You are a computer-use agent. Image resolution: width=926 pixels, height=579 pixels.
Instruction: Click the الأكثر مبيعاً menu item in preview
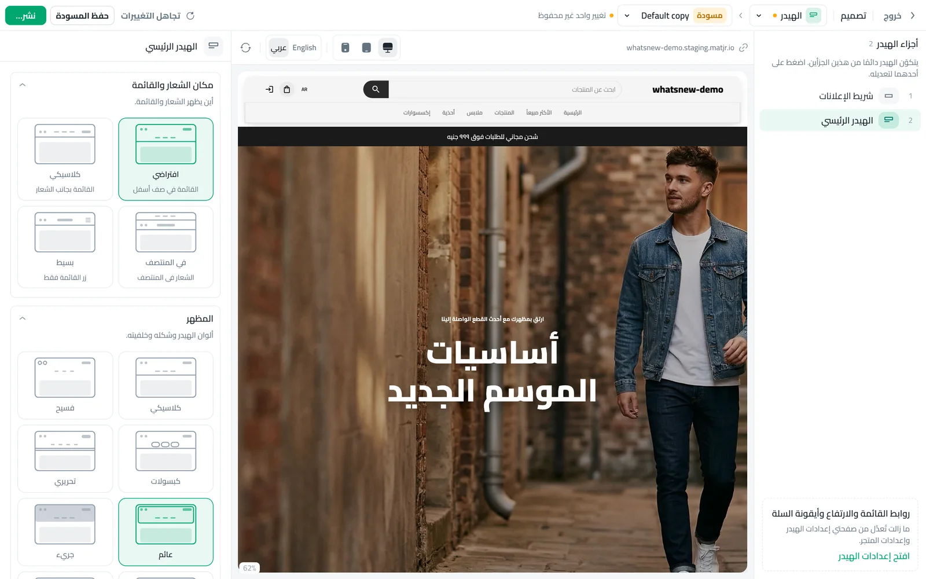pyautogui.click(x=539, y=112)
